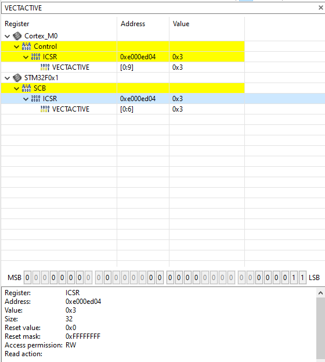The image size is (325, 362).
Task: Click the Register column header
Action: tap(17, 24)
